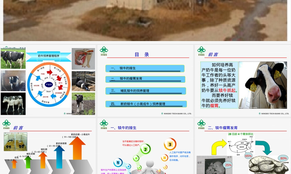Click the logo on the 一、犊牛的接生 slide
Viewport: 291px width, 174px height.
[x=104, y=124]
